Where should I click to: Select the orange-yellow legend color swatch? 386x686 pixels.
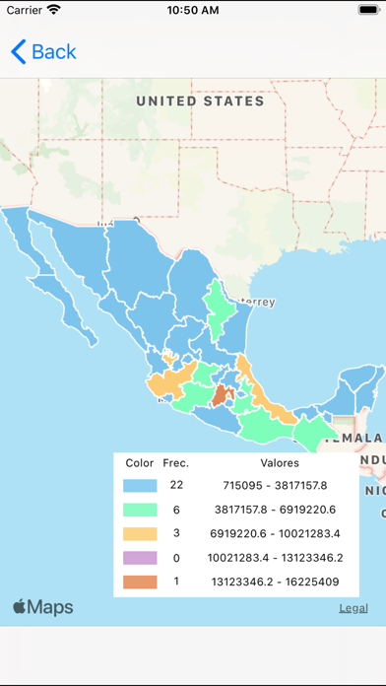click(x=140, y=534)
